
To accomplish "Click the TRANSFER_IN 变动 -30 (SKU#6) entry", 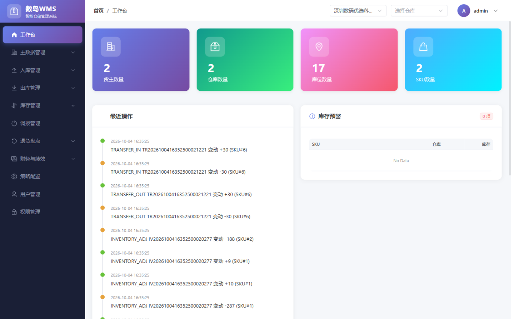I will pyautogui.click(x=178, y=172).
